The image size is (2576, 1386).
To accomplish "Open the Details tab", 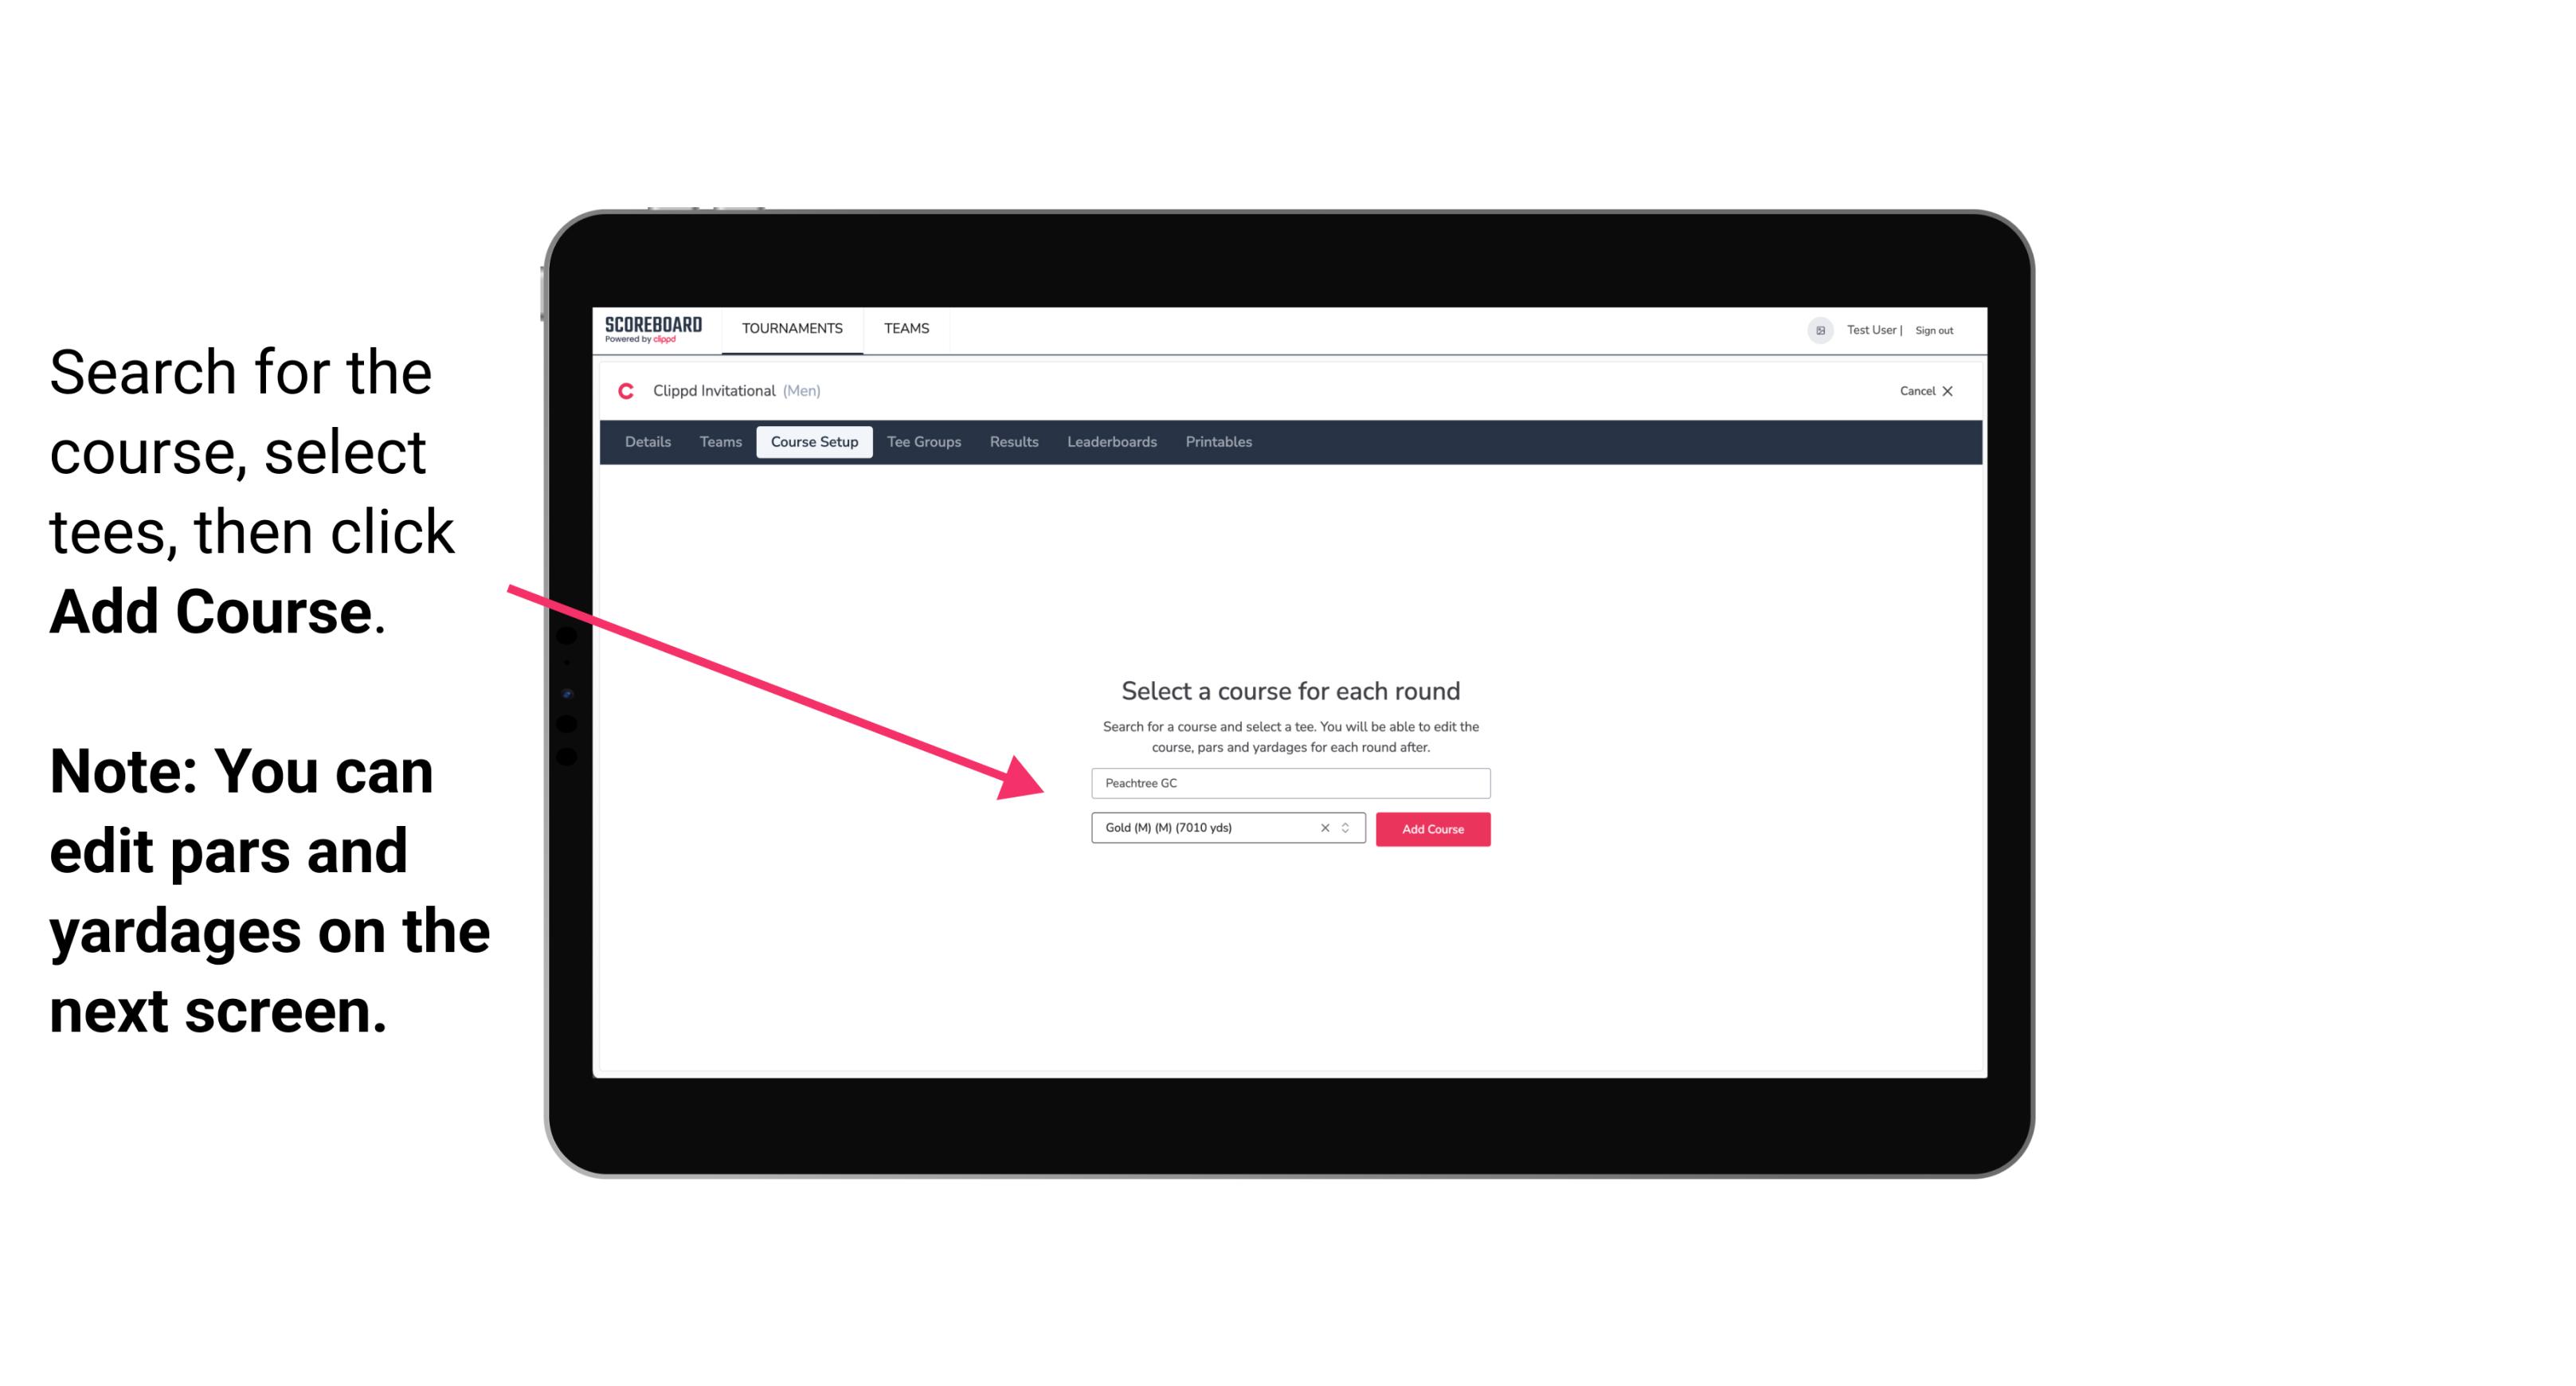I will point(645,442).
